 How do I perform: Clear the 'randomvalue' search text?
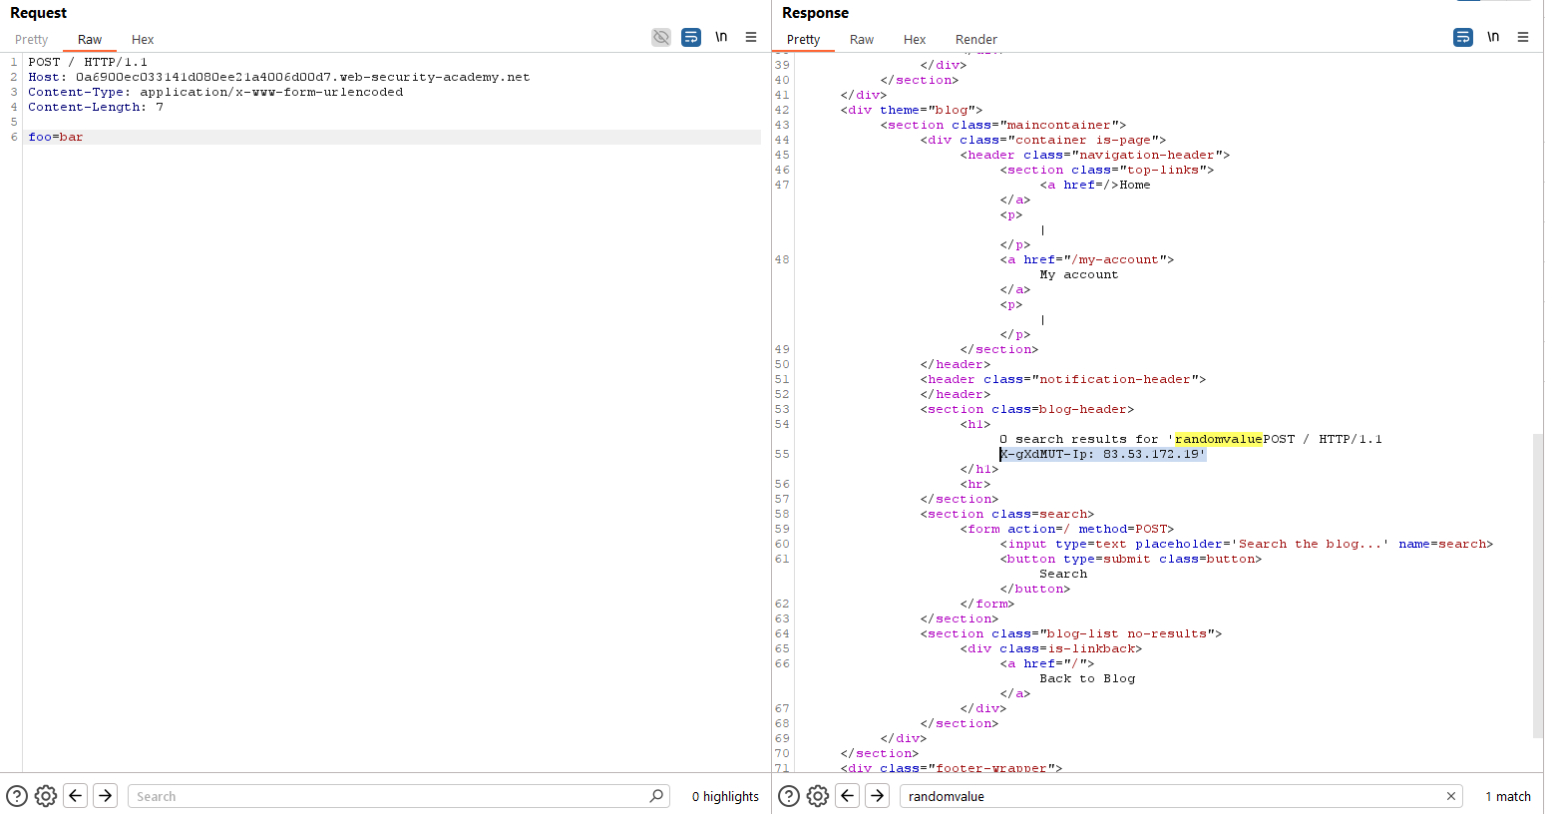click(x=1451, y=796)
